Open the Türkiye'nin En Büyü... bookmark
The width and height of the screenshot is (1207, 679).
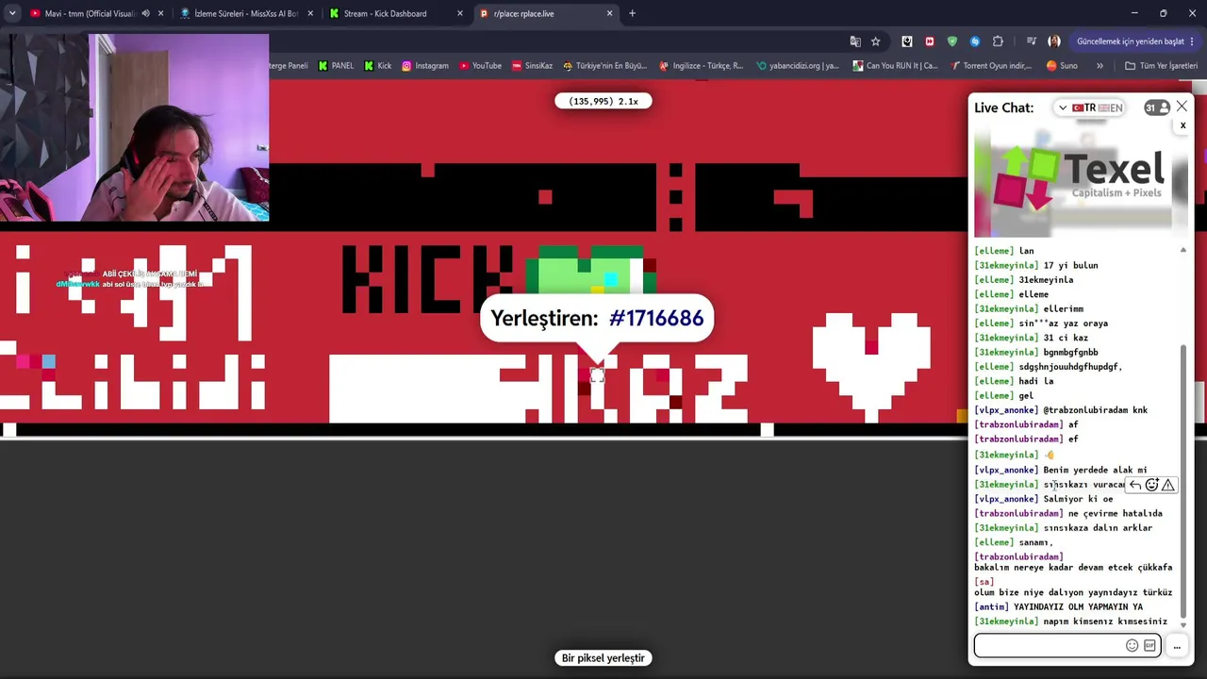tap(604, 66)
